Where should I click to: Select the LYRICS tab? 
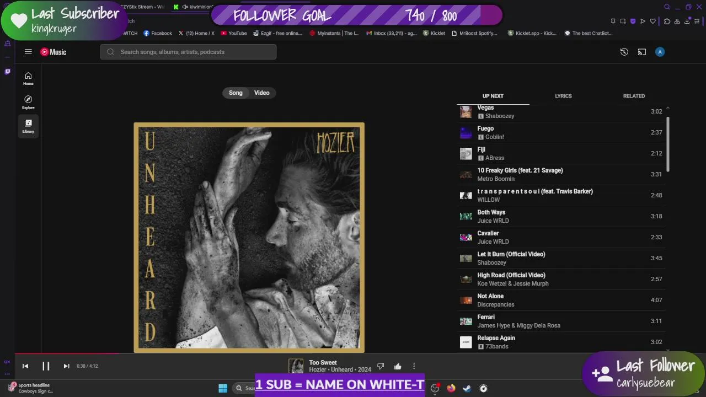point(563,96)
